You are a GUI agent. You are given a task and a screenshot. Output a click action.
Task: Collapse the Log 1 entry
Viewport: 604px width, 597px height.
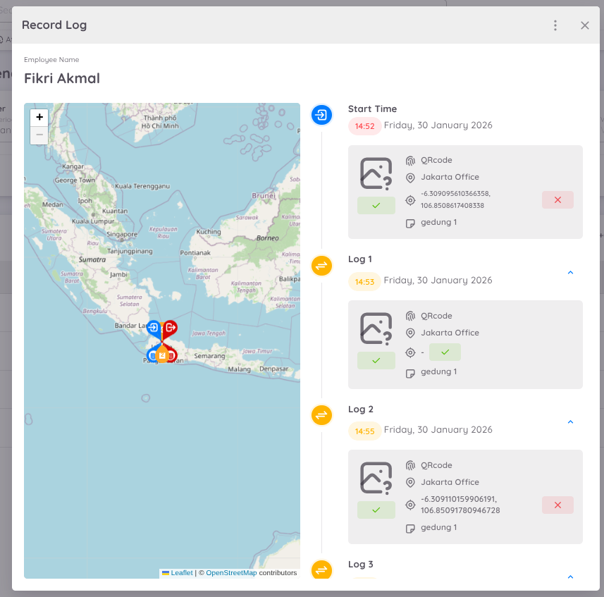pos(570,272)
